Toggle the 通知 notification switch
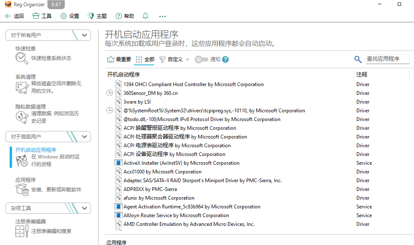This screenshot has width=414, height=245. tap(201, 59)
